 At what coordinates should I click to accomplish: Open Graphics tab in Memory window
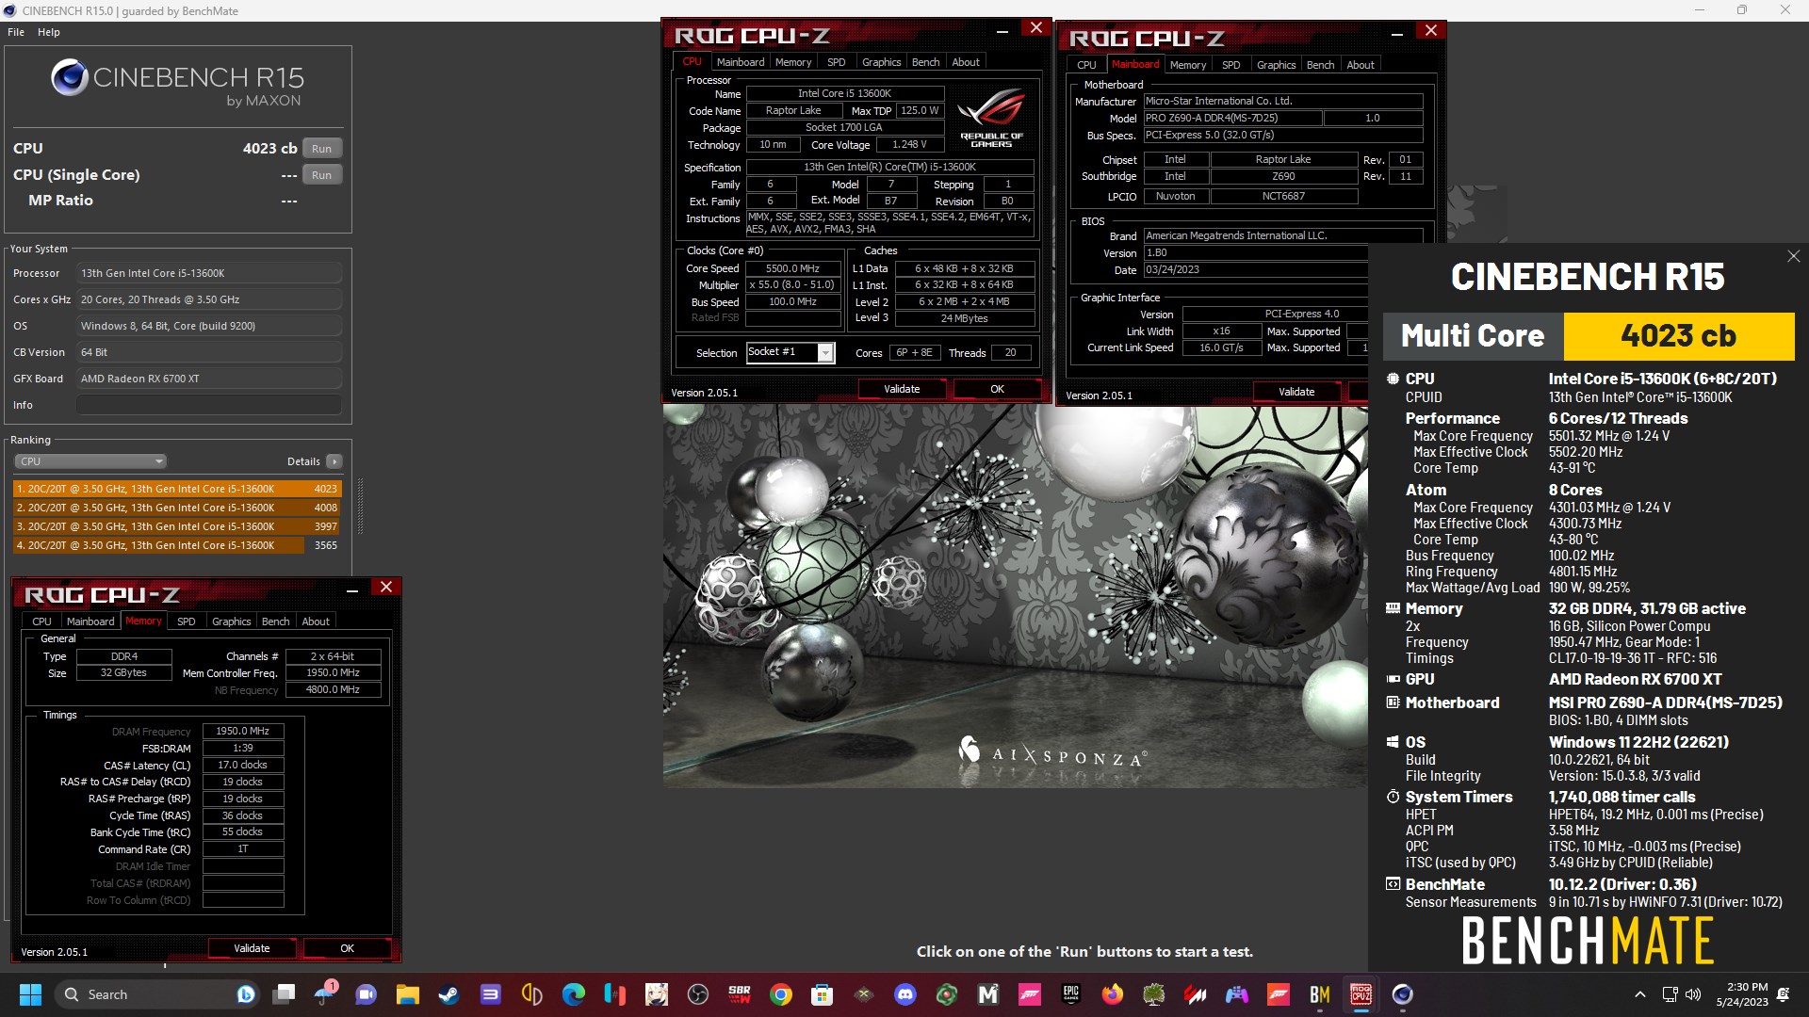[x=232, y=621]
